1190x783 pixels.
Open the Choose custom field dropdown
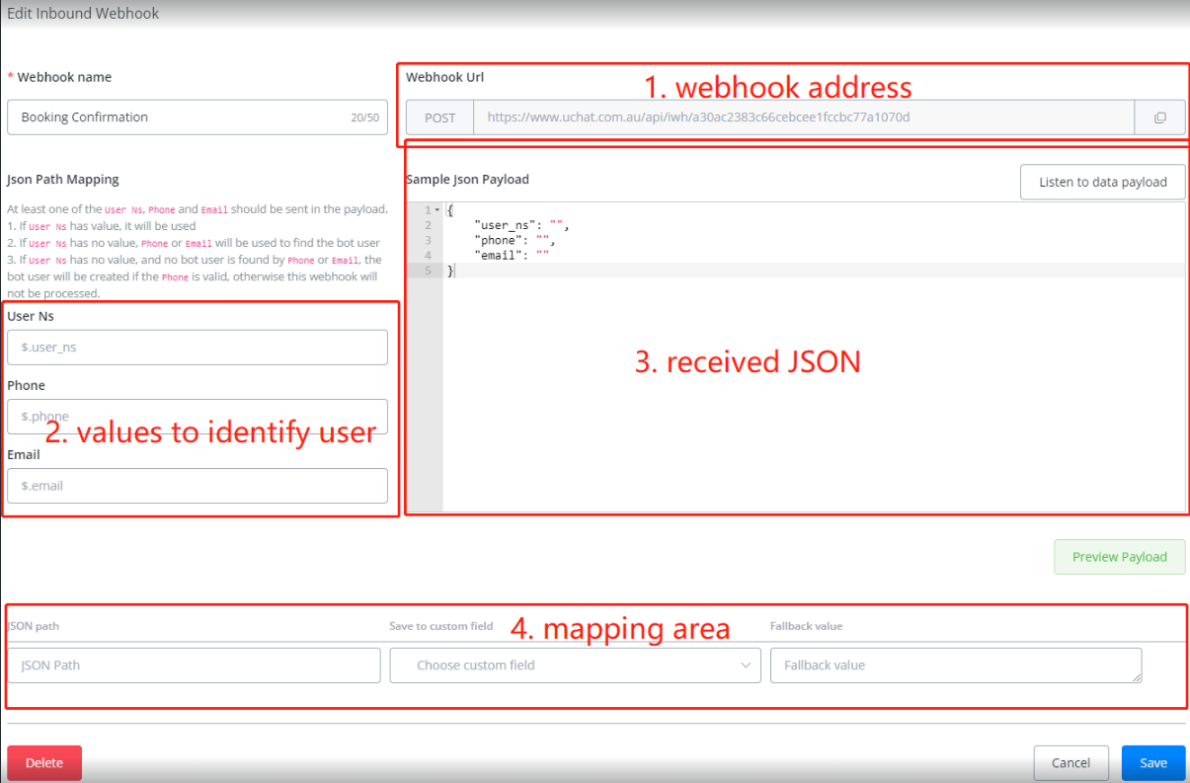tap(575, 666)
